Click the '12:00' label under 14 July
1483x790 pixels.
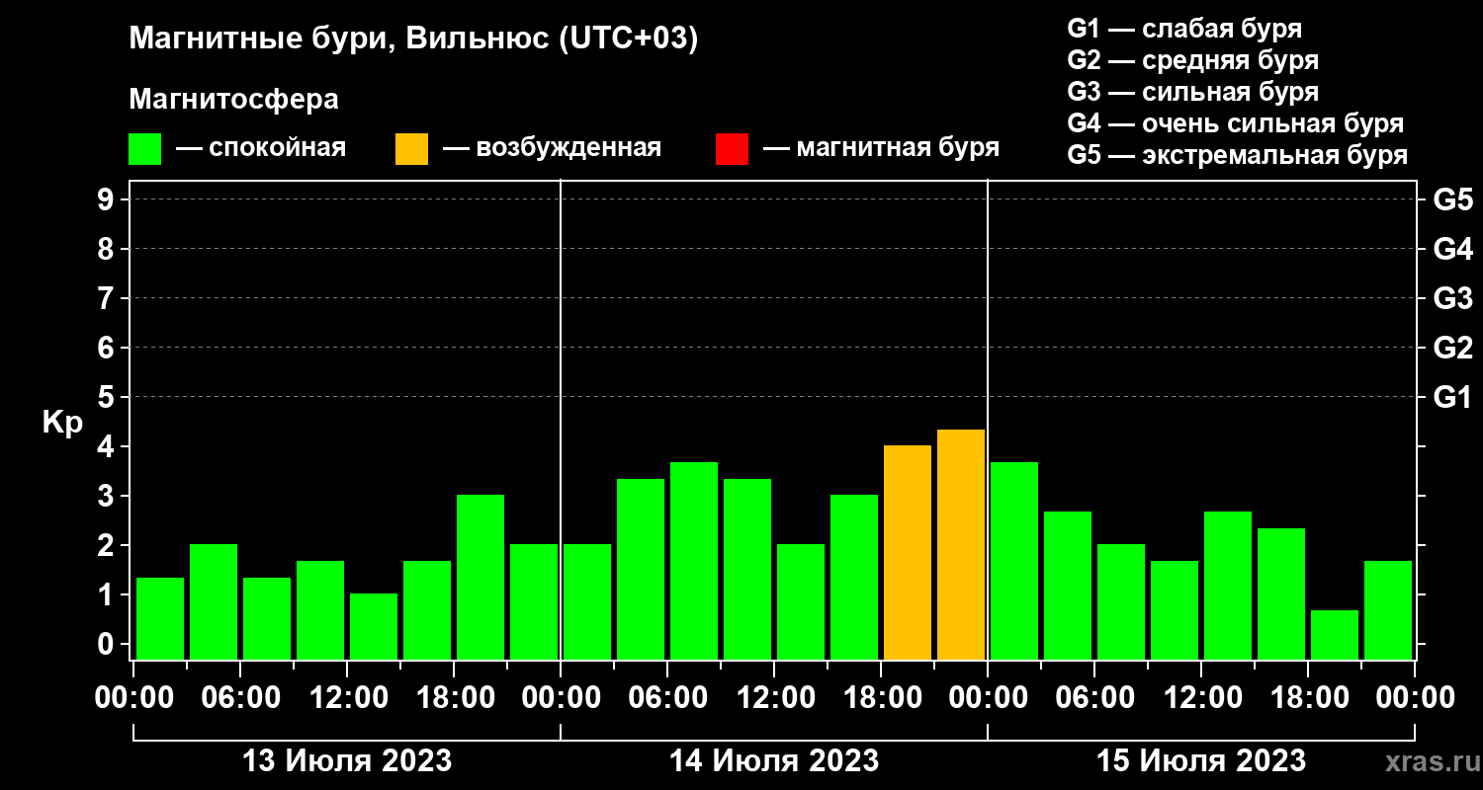(775, 698)
